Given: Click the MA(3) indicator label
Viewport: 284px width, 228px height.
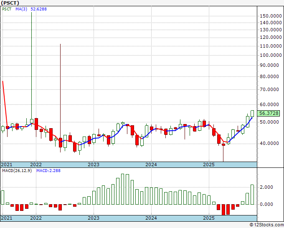Looking at the screenshot, I should point(21,9).
